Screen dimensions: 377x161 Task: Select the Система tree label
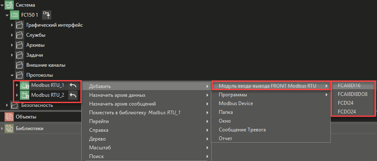point(25,5)
